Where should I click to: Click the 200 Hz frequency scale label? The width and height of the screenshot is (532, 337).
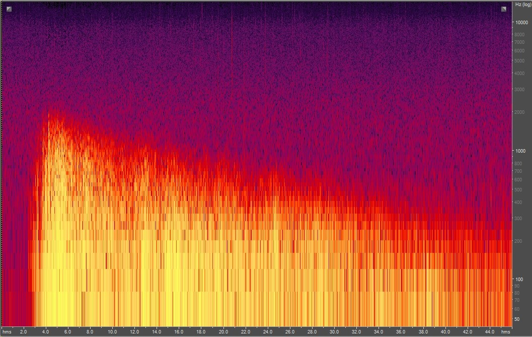[x=519, y=241]
